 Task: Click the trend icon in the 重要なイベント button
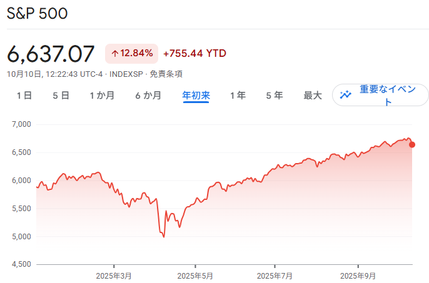click(x=346, y=95)
